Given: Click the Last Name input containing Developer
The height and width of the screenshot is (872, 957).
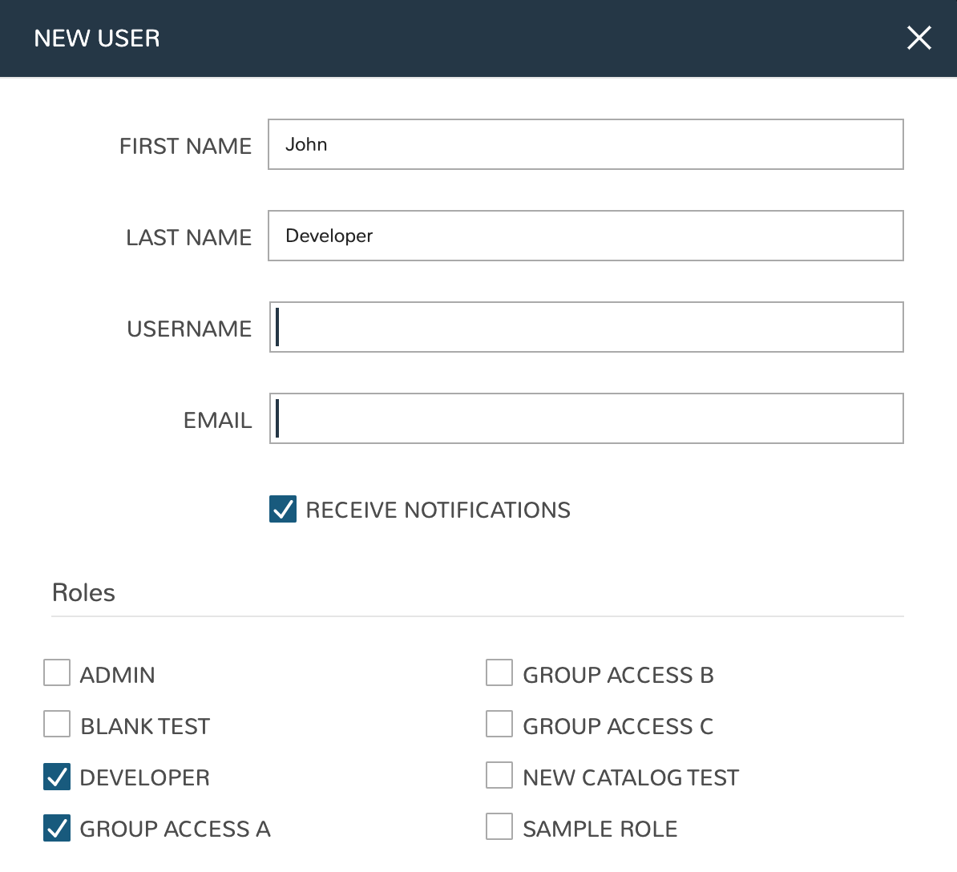Looking at the screenshot, I should [585, 236].
